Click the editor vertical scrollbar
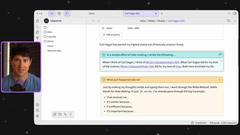 tap(238, 52)
